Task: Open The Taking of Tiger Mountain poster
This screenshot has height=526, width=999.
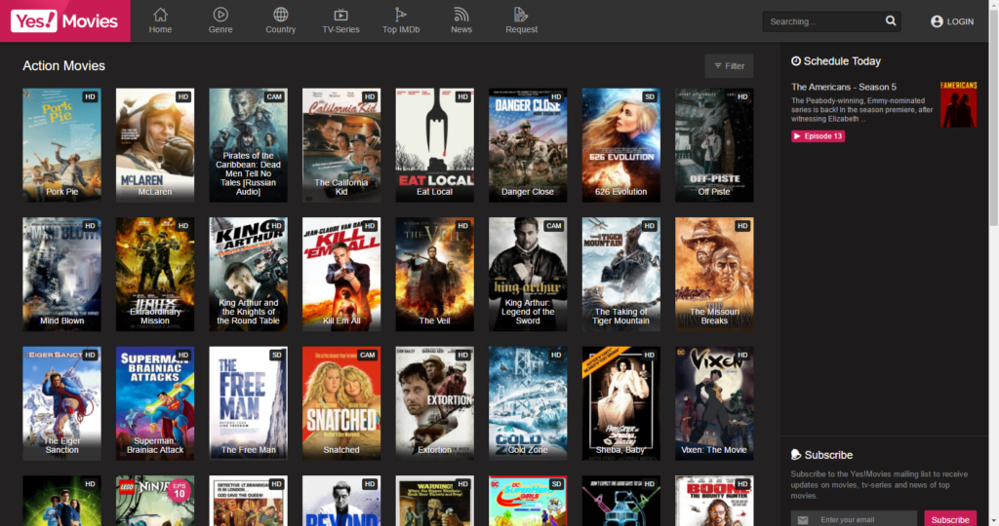Action: pos(620,274)
